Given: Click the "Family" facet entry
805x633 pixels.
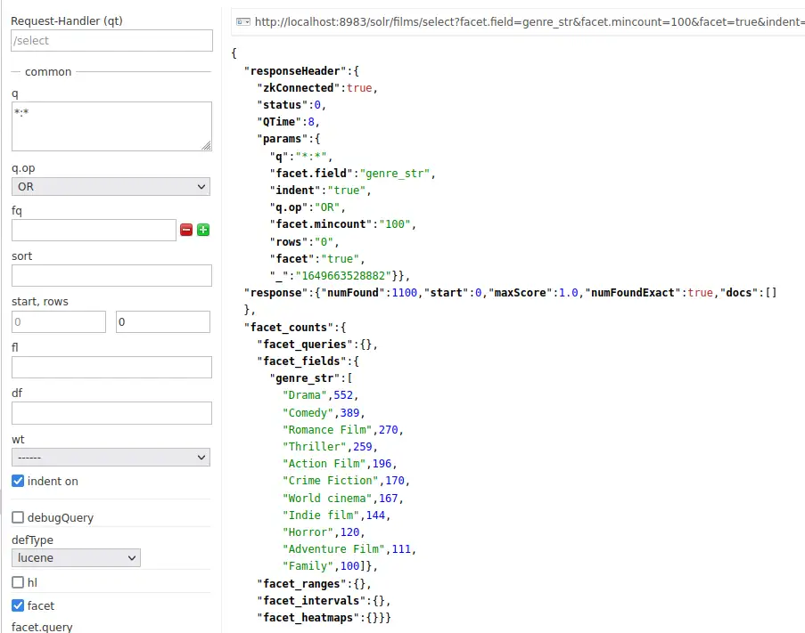Looking at the screenshot, I should pyautogui.click(x=330, y=566).
